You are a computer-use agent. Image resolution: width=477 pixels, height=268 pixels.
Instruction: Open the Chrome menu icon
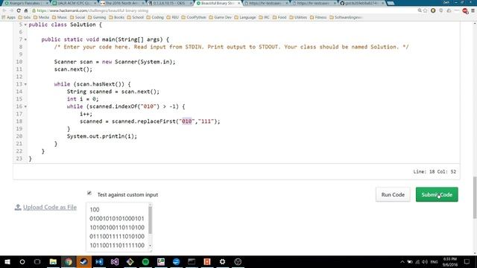473,10
